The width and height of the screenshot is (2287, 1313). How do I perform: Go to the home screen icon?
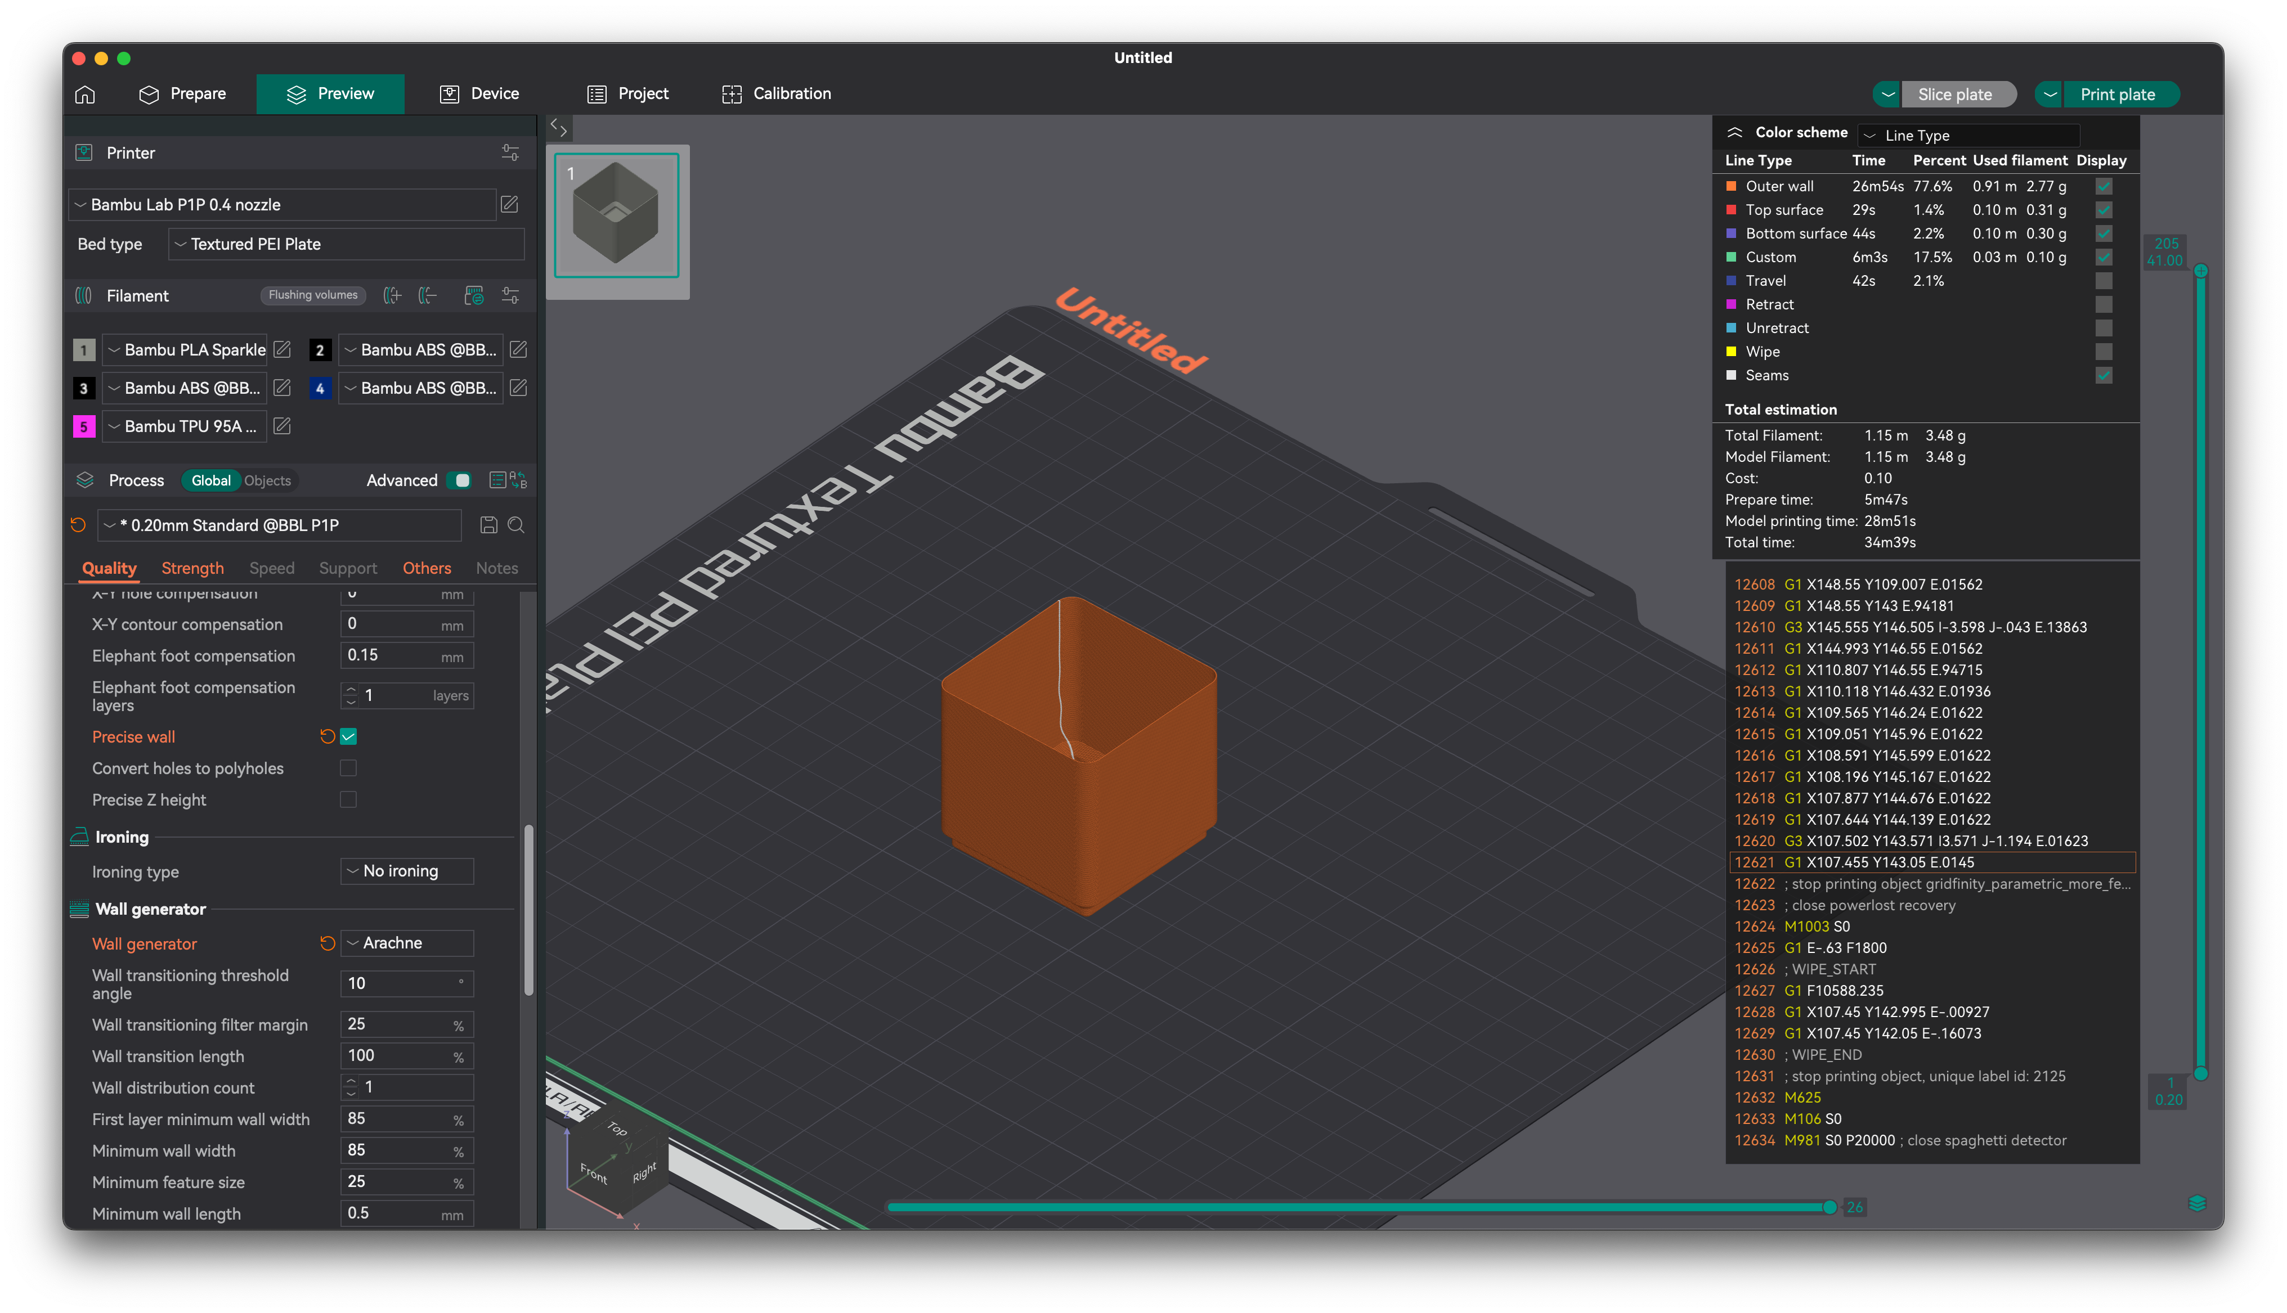tap(85, 94)
